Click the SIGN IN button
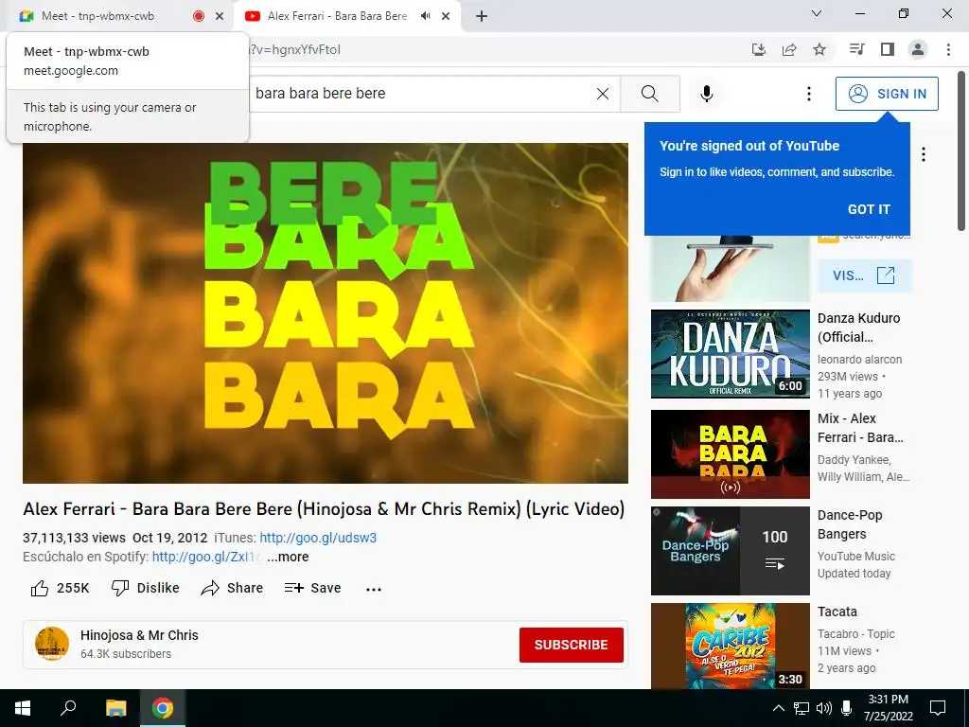The image size is (969, 727). (887, 94)
